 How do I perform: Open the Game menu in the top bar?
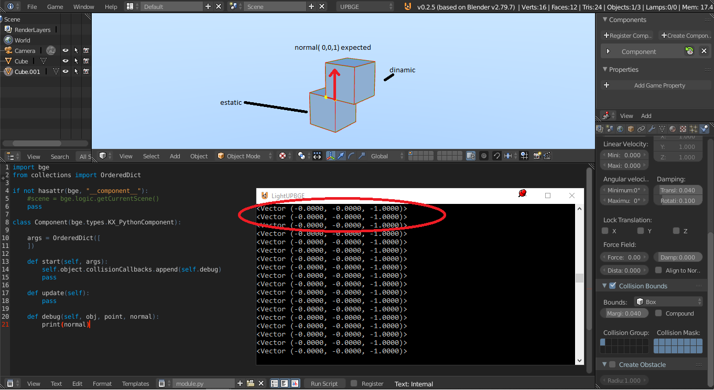click(x=55, y=7)
